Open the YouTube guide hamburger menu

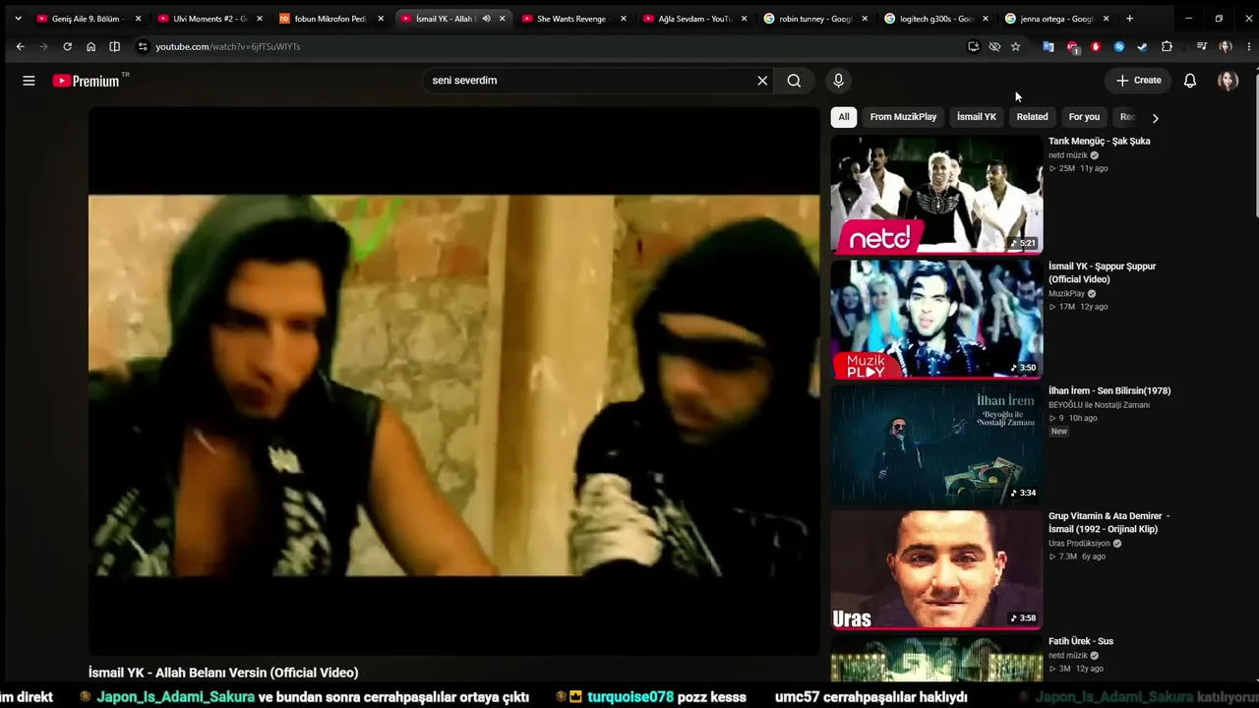point(29,81)
